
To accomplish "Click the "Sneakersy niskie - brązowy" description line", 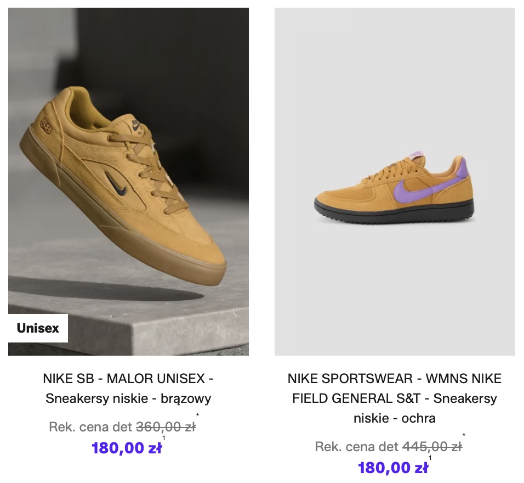I will click(128, 398).
